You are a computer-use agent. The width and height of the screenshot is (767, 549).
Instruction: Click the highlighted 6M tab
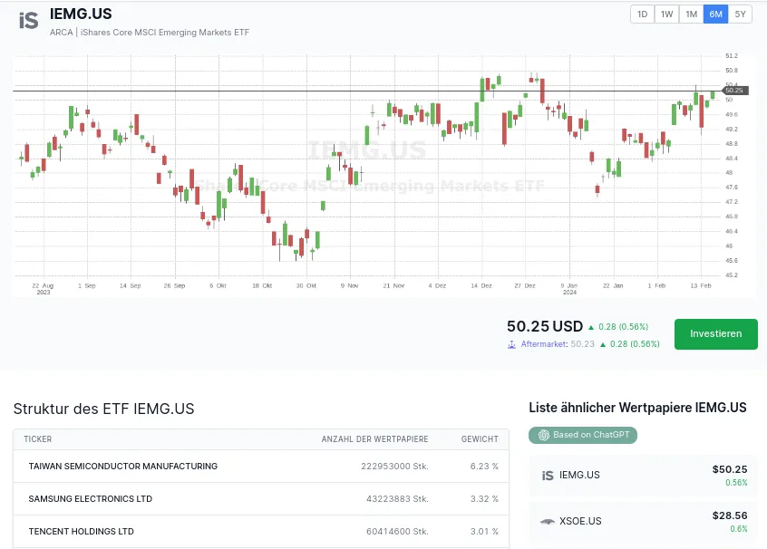715,14
